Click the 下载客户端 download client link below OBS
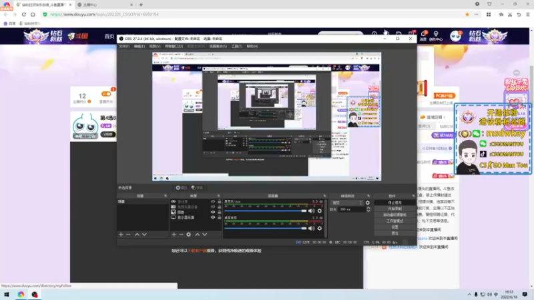This screenshot has width=534, height=300. [x=197, y=251]
